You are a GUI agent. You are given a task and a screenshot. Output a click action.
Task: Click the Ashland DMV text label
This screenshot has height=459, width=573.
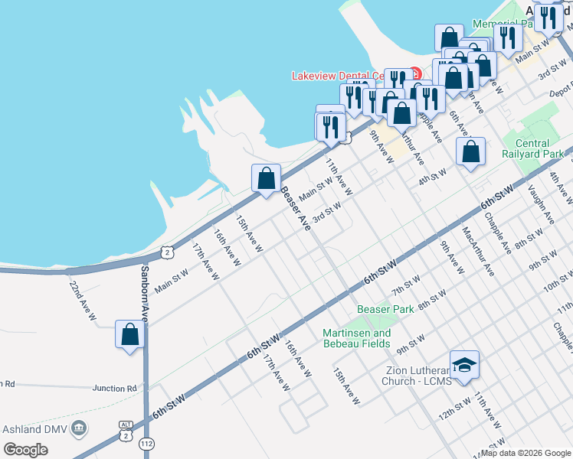point(35,429)
